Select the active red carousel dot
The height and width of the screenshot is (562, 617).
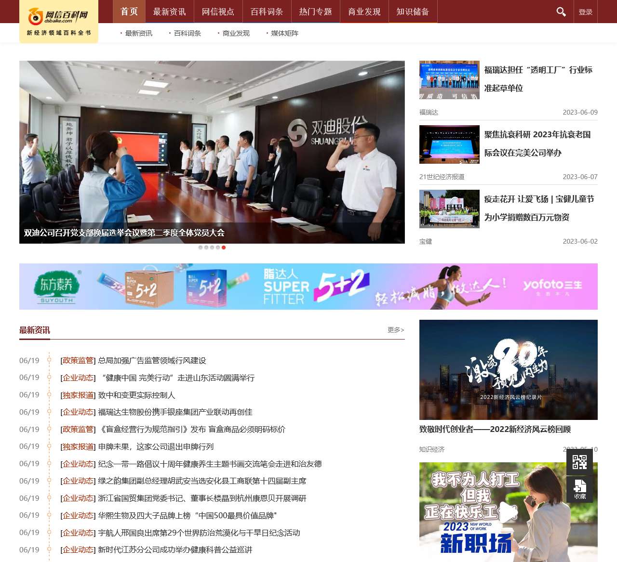(224, 248)
